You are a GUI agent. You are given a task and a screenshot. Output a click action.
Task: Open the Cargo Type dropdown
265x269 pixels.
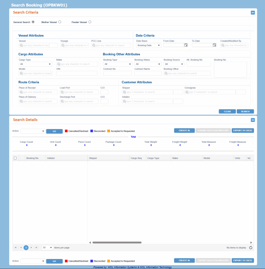pyautogui.click(x=35, y=64)
